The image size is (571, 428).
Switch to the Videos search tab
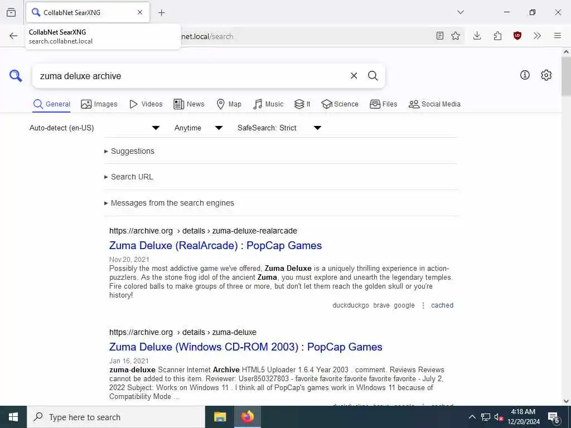[146, 104]
